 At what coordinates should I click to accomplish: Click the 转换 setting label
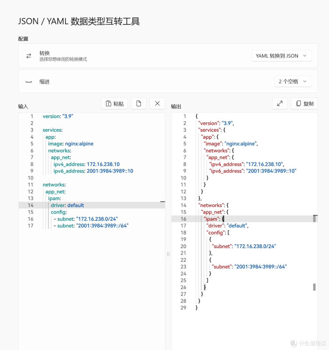point(44,53)
